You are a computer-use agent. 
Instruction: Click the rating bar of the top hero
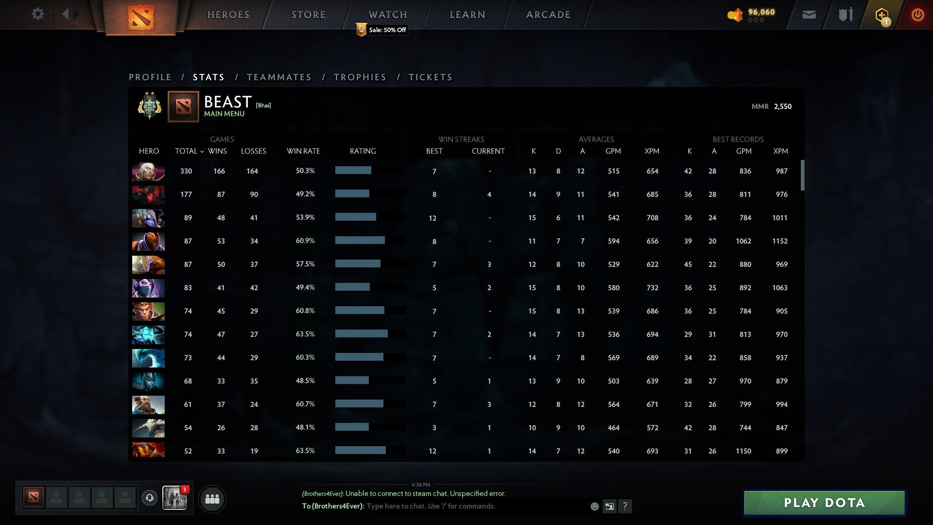370,171
